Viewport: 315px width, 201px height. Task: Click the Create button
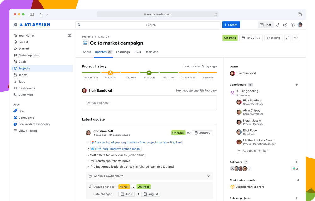231,25
